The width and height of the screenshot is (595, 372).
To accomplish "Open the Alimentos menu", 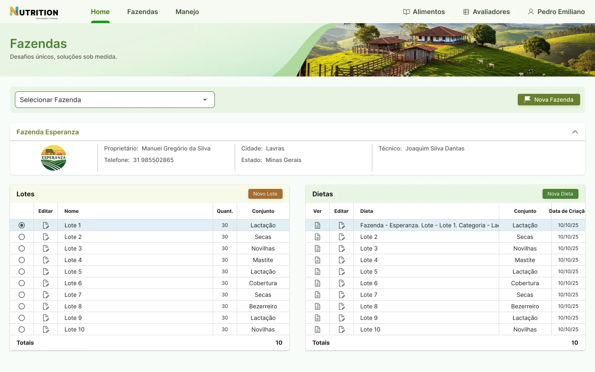I will coord(424,12).
